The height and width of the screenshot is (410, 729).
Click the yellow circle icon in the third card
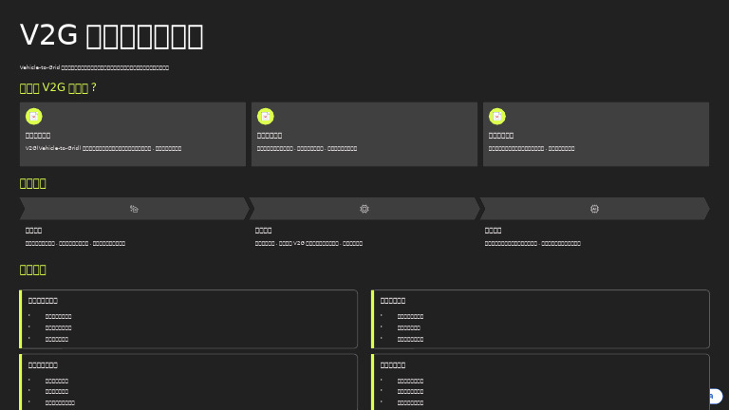[497, 116]
